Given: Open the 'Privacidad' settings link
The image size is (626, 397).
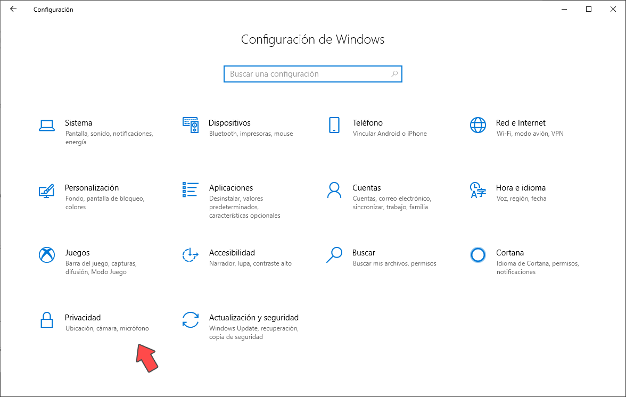Looking at the screenshot, I should pos(83,318).
